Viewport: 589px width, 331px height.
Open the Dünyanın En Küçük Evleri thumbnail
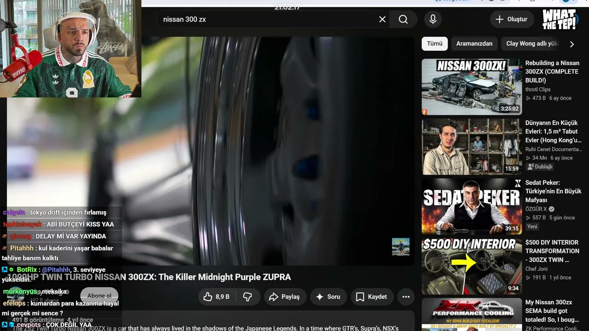point(472,147)
